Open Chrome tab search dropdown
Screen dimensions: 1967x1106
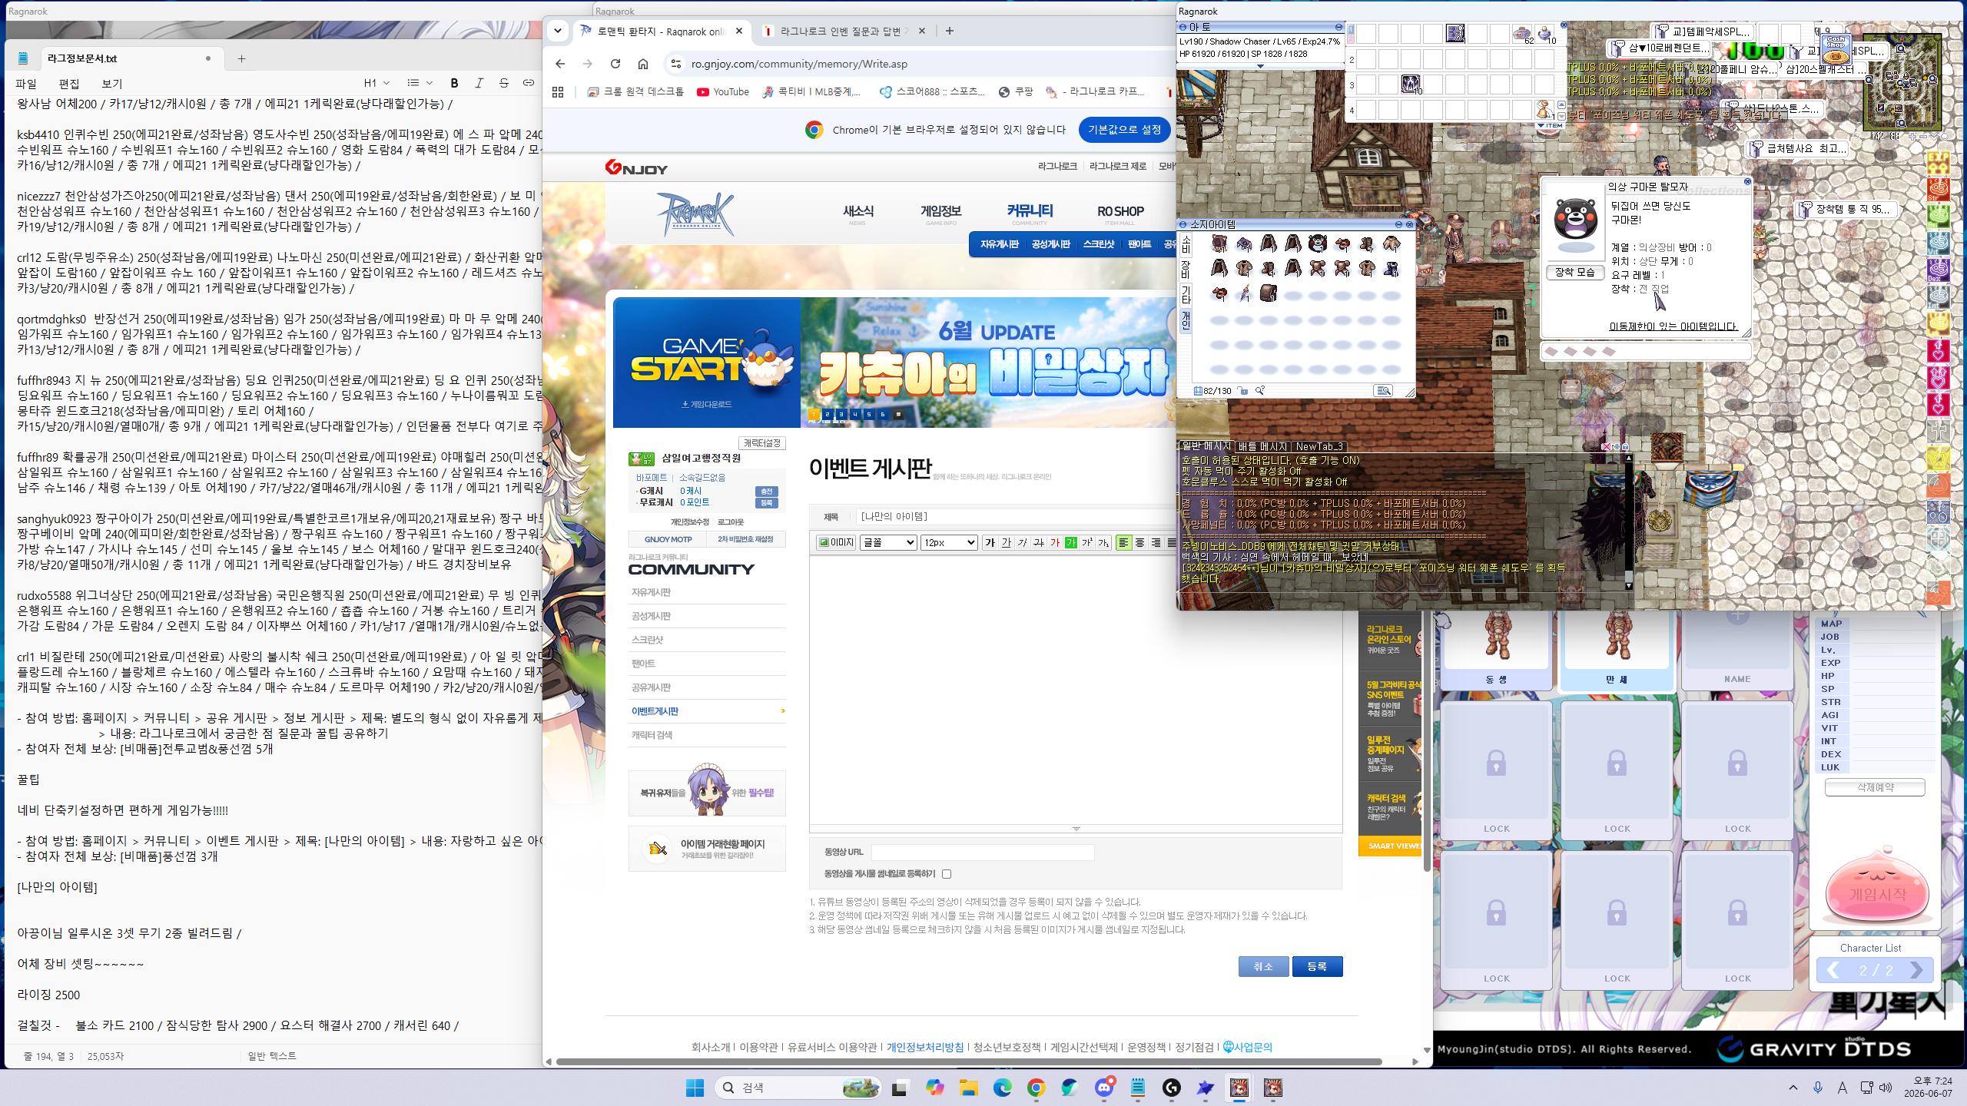pyautogui.click(x=558, y=31)
